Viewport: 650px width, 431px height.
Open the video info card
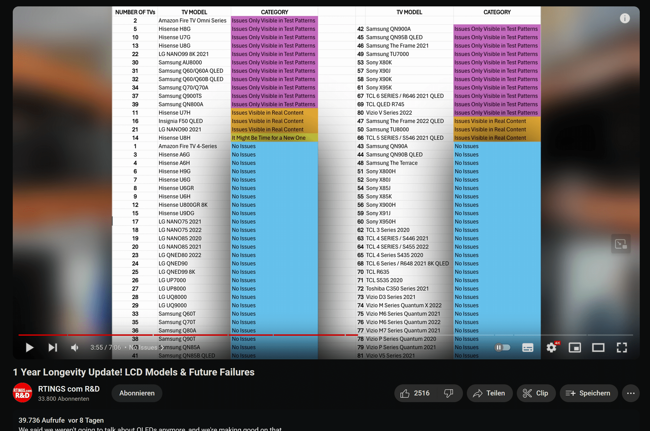pos(624,18)
